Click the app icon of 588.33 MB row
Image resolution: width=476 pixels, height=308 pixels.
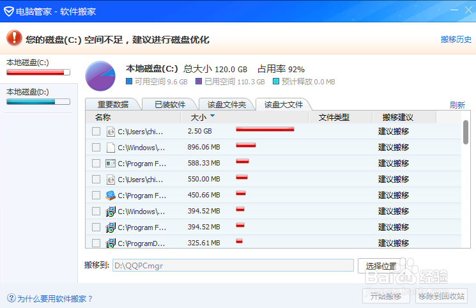(111, 164)
